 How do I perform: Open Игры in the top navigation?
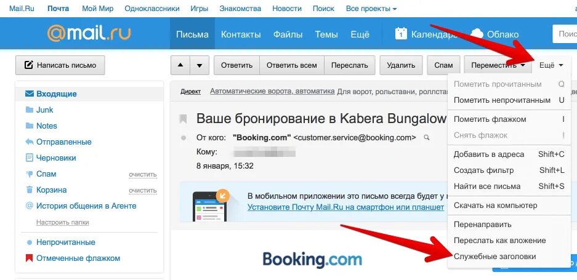tap(200, 9)
